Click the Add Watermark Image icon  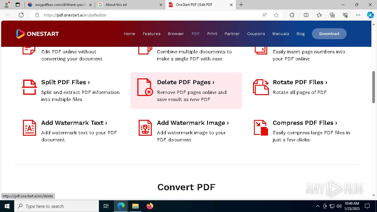(145, 128)
